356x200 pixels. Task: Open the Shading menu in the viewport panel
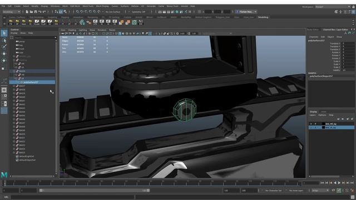[72, 30]
